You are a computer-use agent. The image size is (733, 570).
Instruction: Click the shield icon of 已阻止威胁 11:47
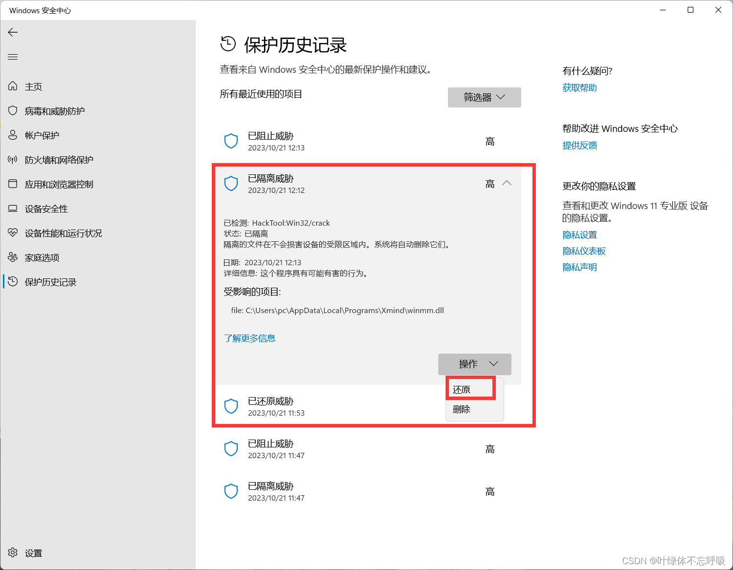[x=231, y=449]
